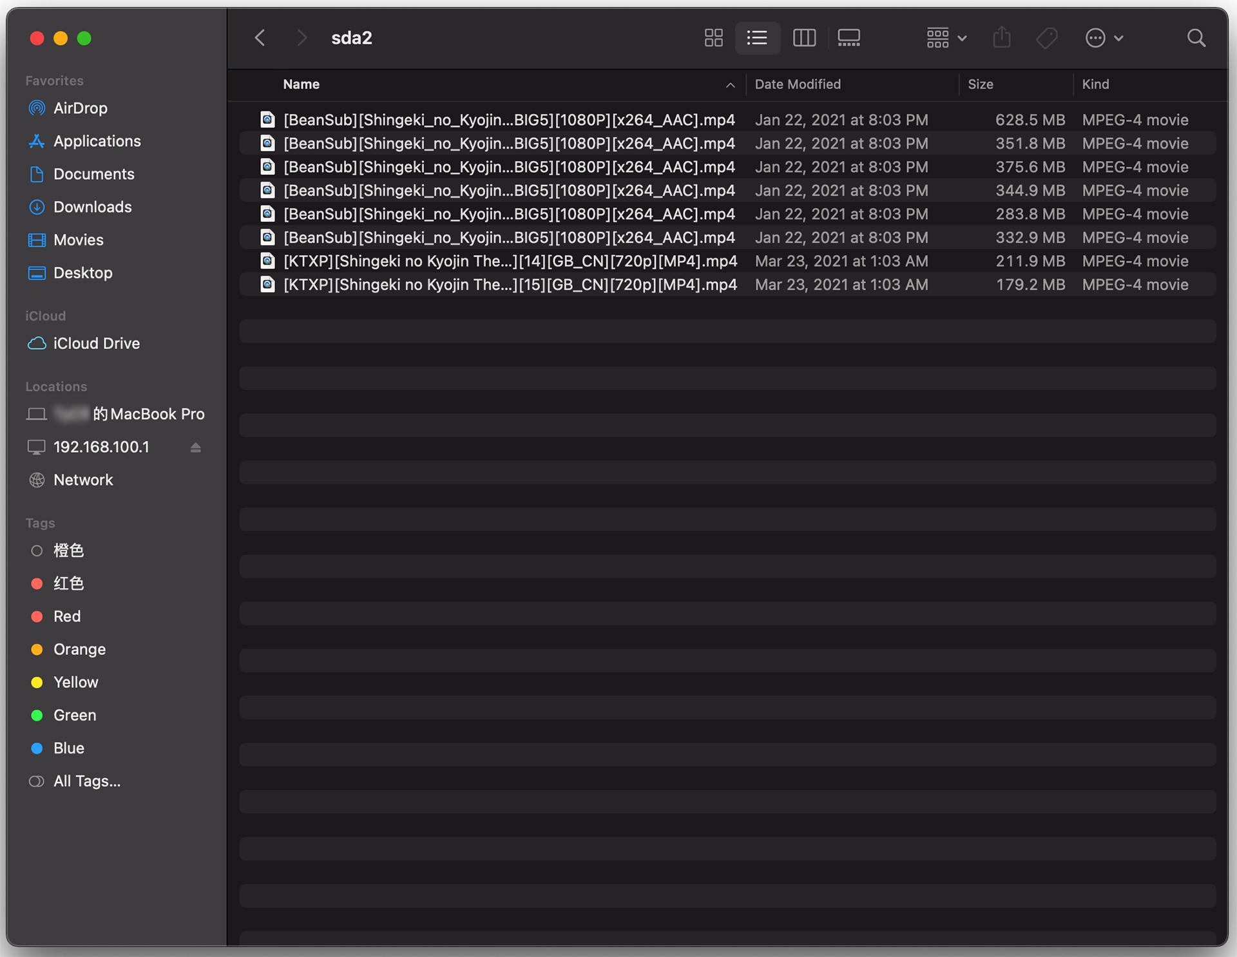This screenshot has height=957, width=1237.
Task: Open AirDrop in sidebar
Action: 80,108
